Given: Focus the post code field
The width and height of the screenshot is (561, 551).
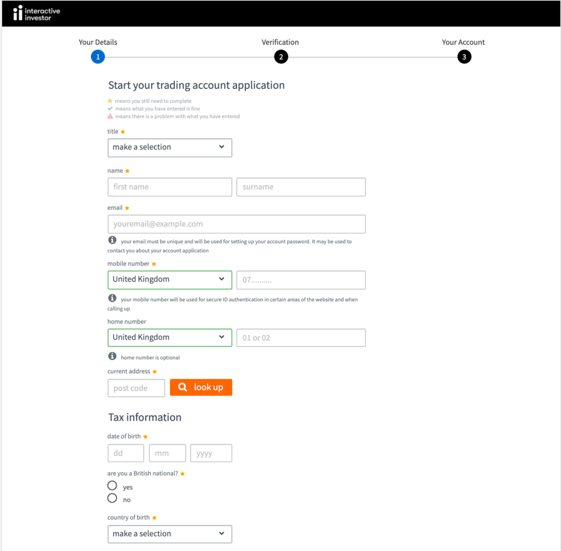Looking at the screenshot, I should tap(136, 388).
